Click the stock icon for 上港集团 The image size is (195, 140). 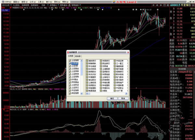coord(101,69)
